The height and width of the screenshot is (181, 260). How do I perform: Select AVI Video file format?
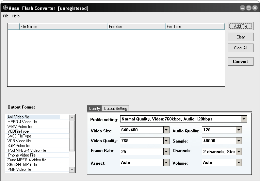pyautogui.click(x=33, y=117)
